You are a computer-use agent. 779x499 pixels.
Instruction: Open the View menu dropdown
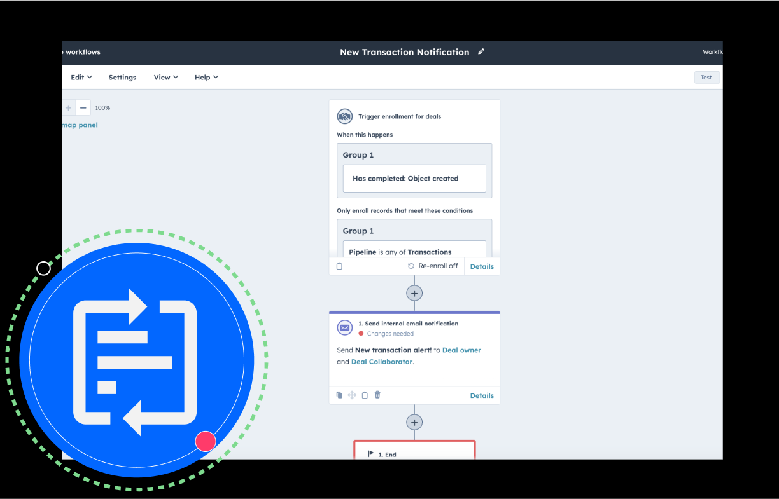pos(166,78)
